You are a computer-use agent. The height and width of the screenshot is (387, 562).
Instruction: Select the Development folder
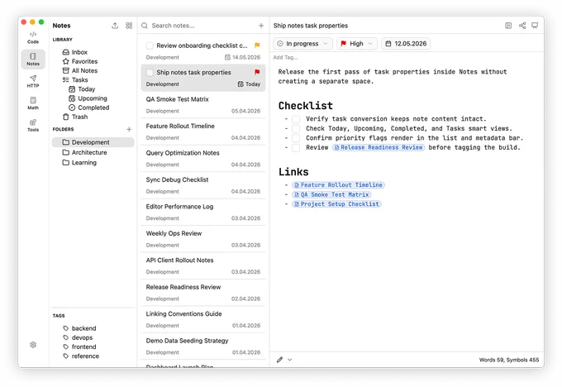point(93,142)
